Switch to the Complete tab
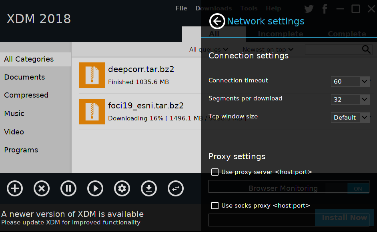 (347, 34)
